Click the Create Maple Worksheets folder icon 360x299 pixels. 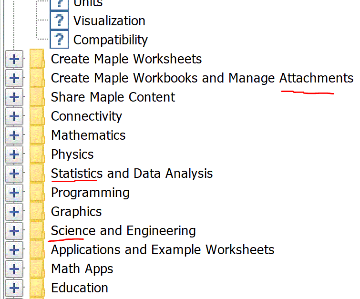(37, 59)
